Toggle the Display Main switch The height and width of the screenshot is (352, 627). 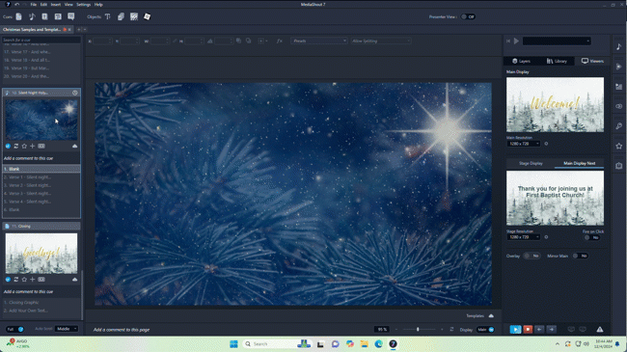pyautogui.click(x=486, y=330)
